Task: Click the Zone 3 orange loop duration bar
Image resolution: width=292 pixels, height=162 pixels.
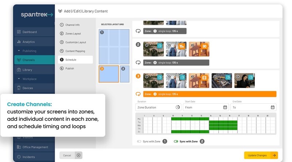Action: pyautogui.click(x=210, y=94)
